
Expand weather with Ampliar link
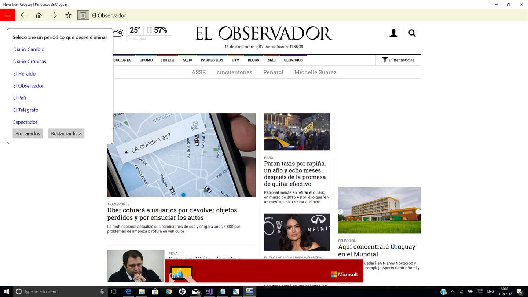(138, 38)
